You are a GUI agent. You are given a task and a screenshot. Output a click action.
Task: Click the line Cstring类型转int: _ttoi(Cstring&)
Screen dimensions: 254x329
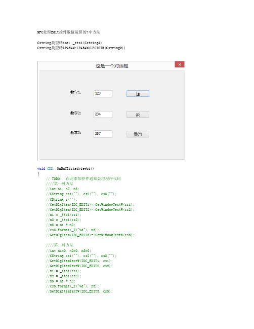coord(69,43)
